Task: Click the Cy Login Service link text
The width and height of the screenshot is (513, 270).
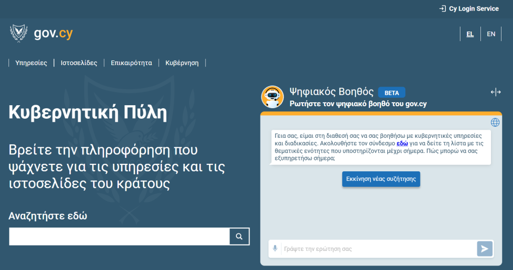Action: coord(473,9)
